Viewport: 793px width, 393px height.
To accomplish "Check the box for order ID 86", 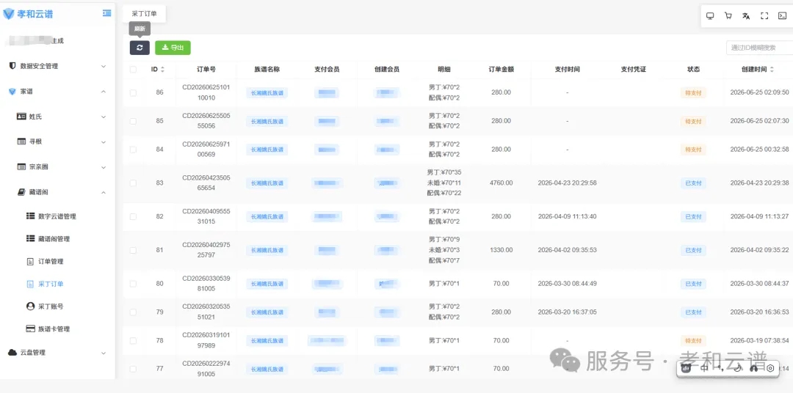I will point(133,92).
